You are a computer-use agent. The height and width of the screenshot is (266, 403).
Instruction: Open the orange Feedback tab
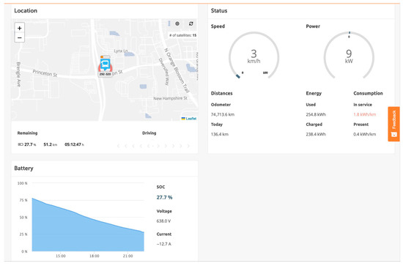point(393,124)
